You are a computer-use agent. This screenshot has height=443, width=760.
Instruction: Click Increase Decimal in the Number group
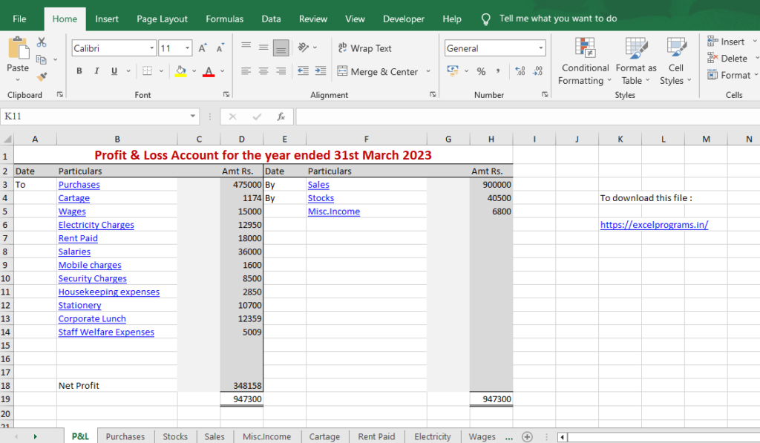pos(519,70)
